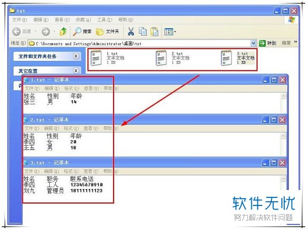
Task: Open the Search (搜索) tool
Action: coord(82,31)
